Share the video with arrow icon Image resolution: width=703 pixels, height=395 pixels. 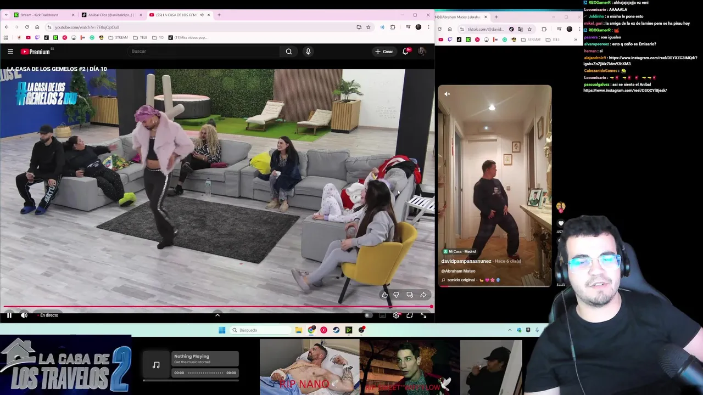tap(423, 295)
